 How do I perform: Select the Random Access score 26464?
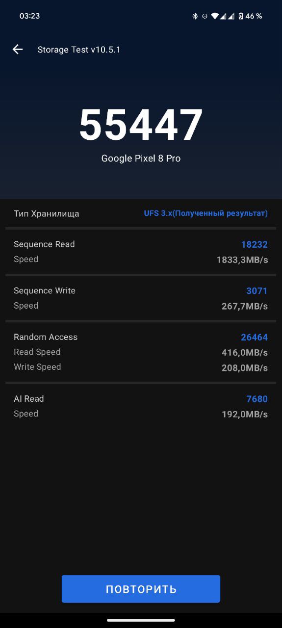(254, 338)
